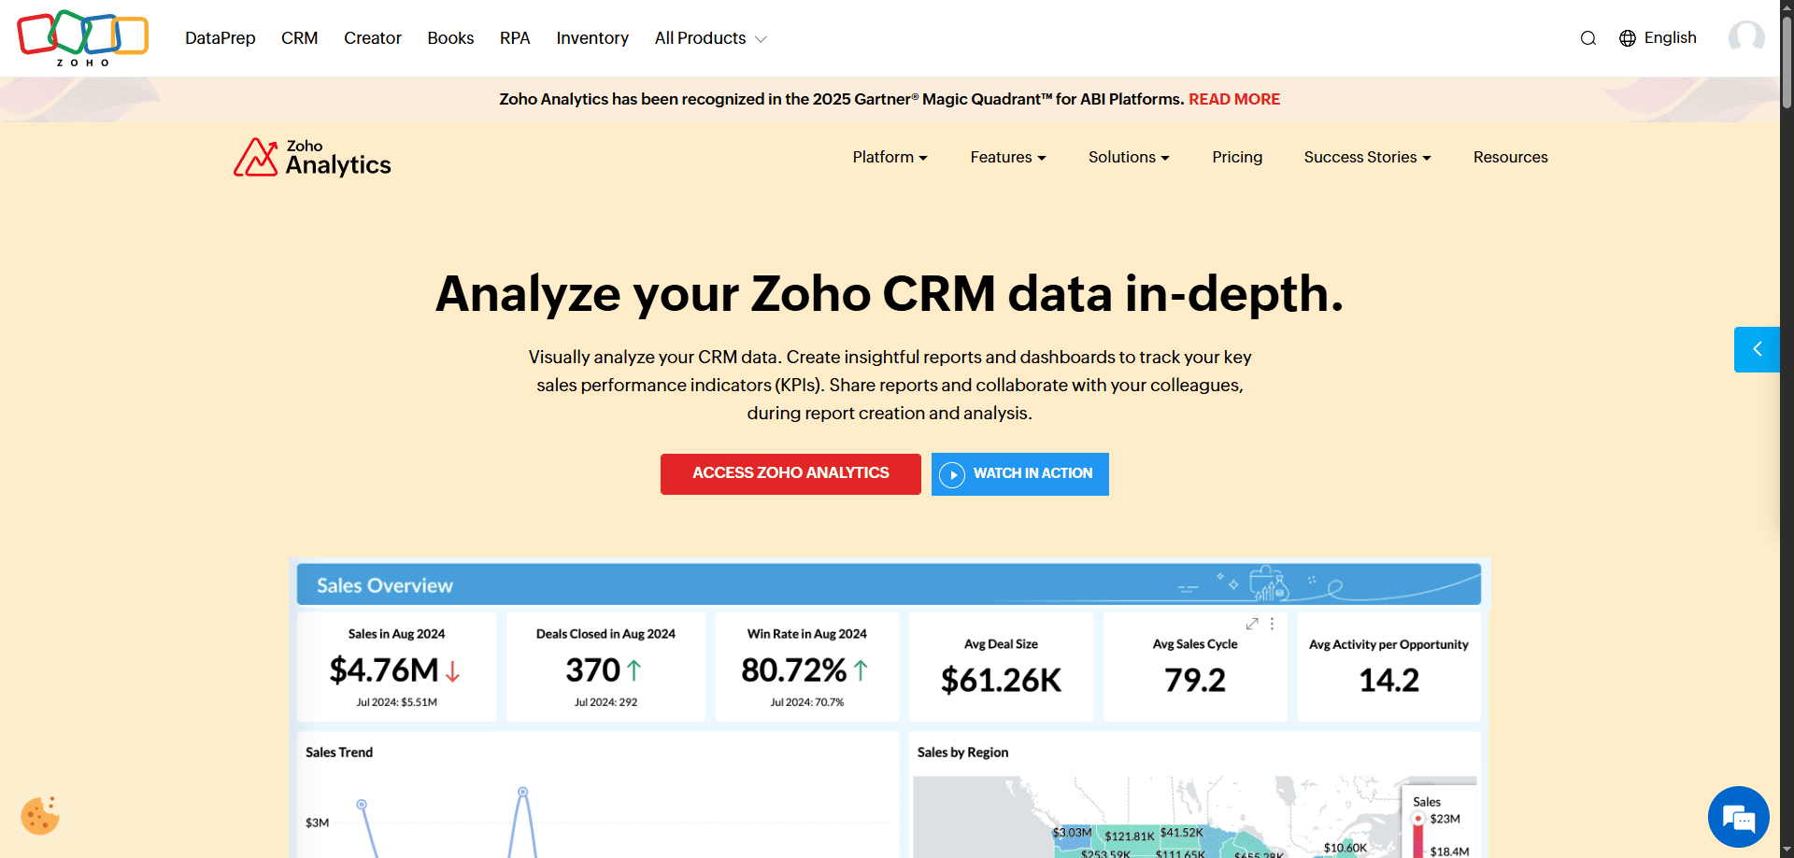Click the Sales Overview dashboard header
Viewport: 1794px width, 858px height.
889,584
